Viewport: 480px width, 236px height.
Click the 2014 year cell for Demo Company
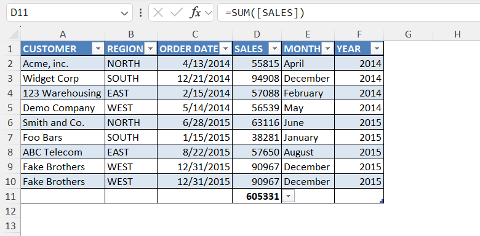click(x=359, y=108)
